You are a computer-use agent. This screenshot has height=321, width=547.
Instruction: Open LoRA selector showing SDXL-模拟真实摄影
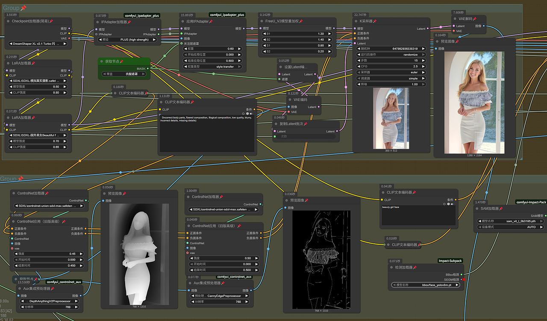coord(38,81)
